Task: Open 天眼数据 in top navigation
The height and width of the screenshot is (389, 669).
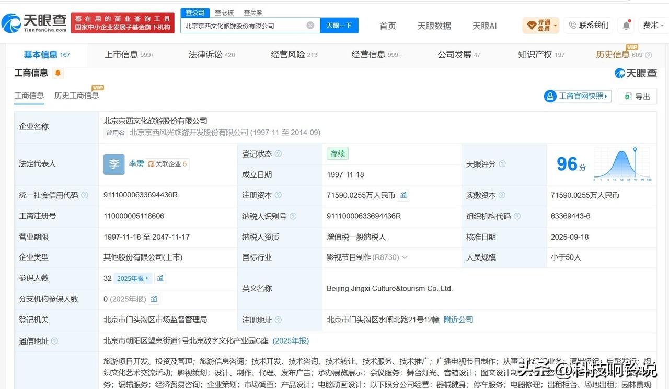Action: click(x=434, y=26)
